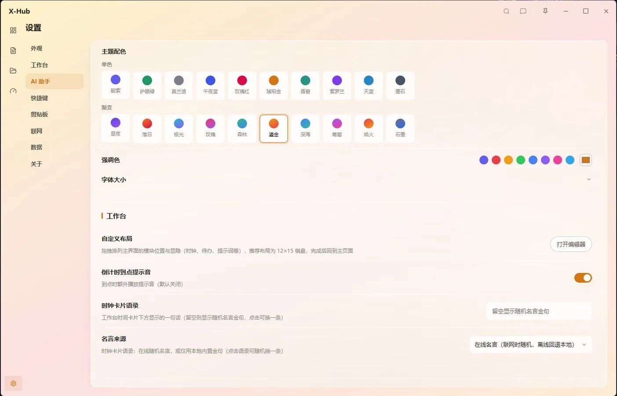This screenshot has height=396, width=617.
Task: Choose the 莫兰迪 solid theme
Action: tap(179, 85)
